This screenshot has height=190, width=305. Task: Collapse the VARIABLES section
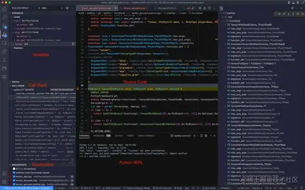point(10,13)
